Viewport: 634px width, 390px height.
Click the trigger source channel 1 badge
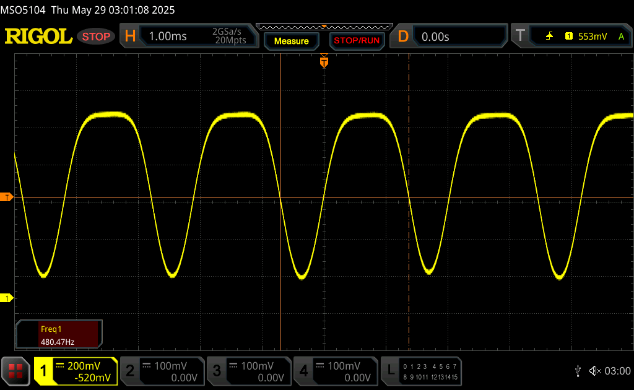(x=569, y=37)
